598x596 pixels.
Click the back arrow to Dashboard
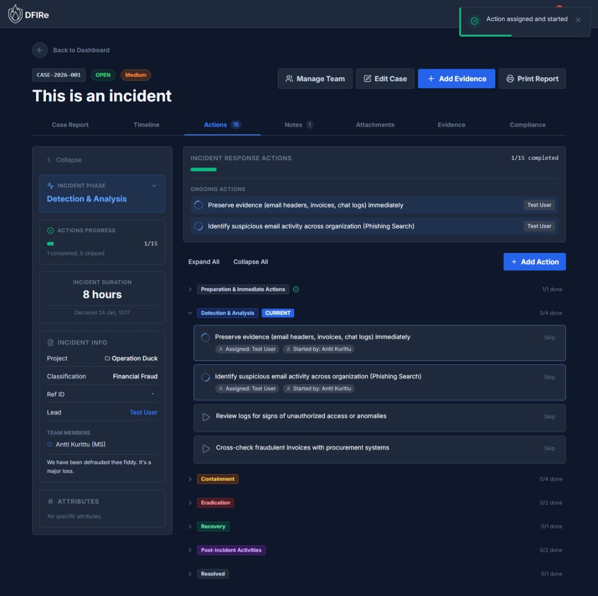click(x=40, y=50)
